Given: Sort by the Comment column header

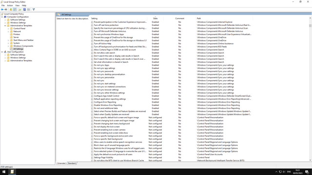Looking at the screenshot, I should [180, 18].
